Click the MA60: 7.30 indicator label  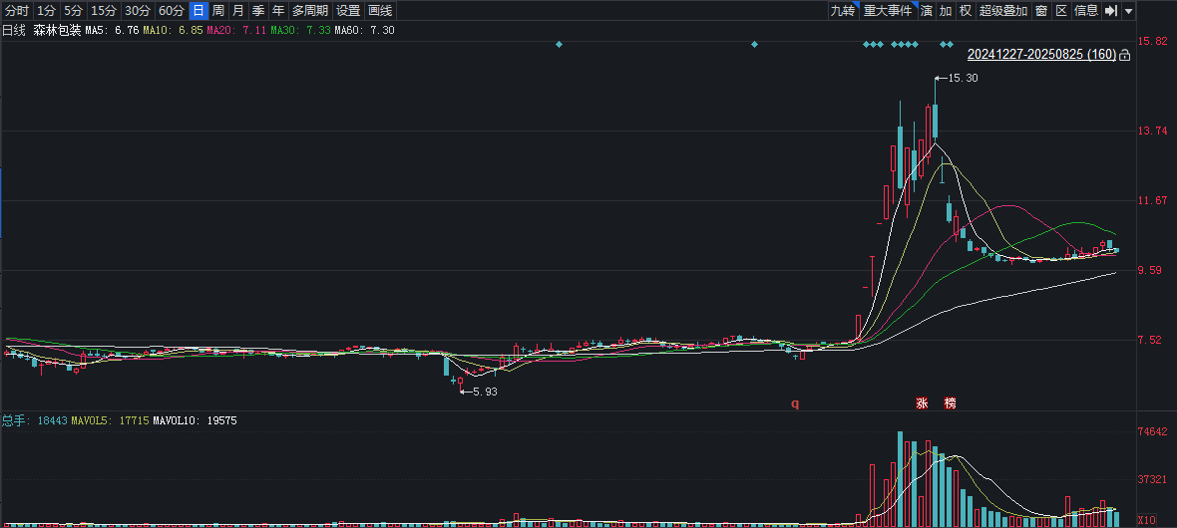coord(364,31)
